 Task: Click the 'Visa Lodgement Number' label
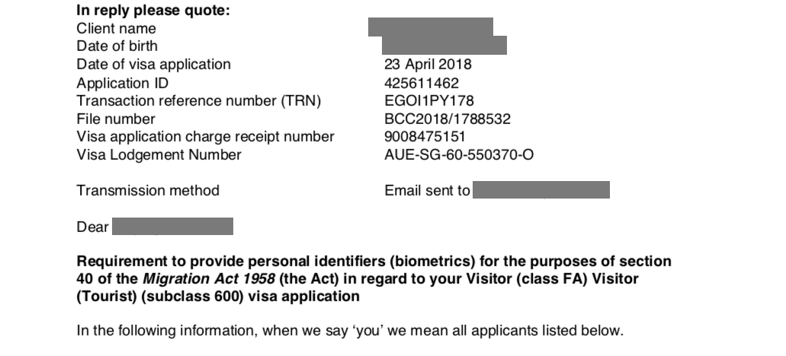[x=159, y=155]
